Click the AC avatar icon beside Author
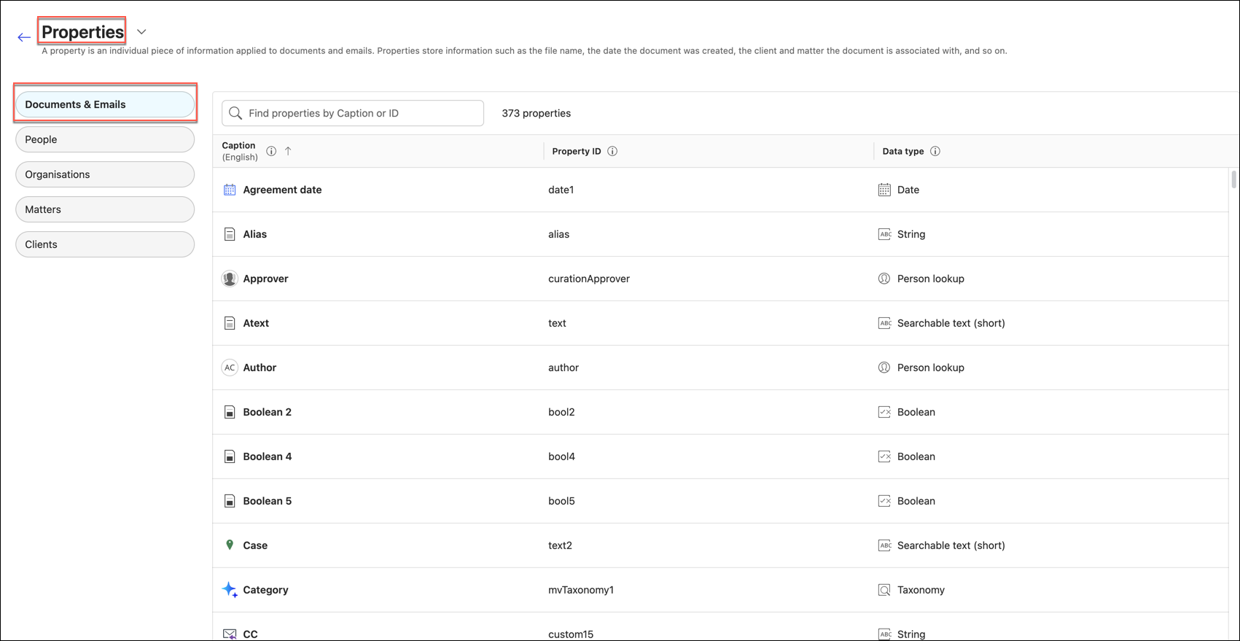The height and width of the screenshot is (641, 1240). pos(230,368)
